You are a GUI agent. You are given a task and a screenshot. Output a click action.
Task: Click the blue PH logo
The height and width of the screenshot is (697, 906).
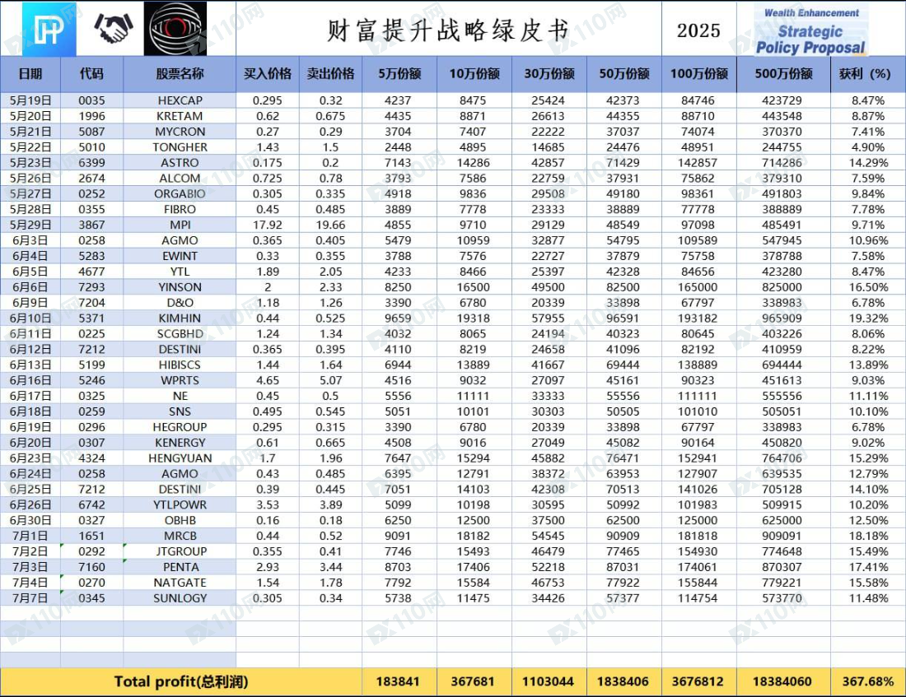tap(49, 29)
